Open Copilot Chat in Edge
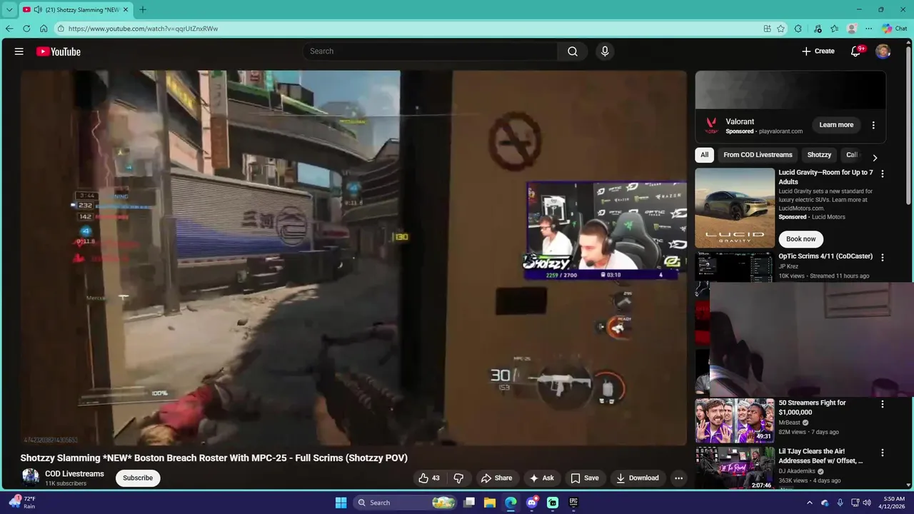Image resolution: width=914 pixels, height=514 pixels. coord(895,29)
